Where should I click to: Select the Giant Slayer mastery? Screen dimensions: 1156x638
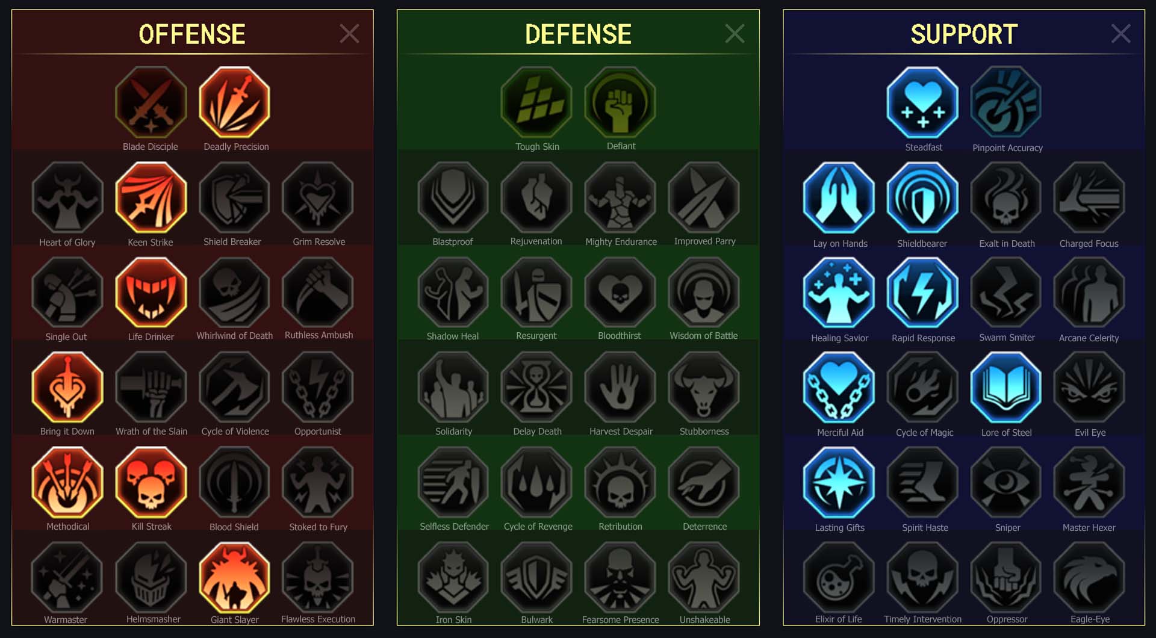(234, 577)
